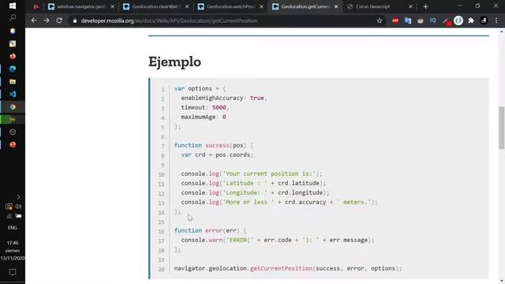Click the Ejemplo heading

(174, 62)
